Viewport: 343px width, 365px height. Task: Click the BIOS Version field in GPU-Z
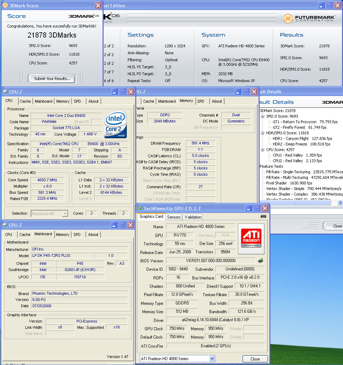[x=211, y=261]
